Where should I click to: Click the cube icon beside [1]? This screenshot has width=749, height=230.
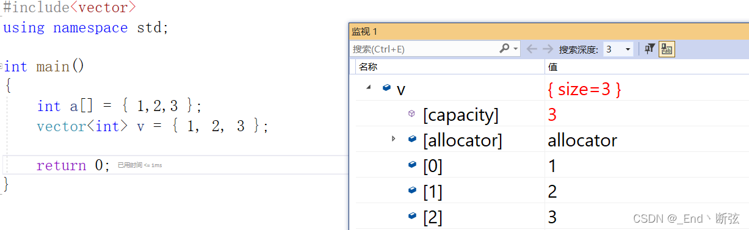point(412,190)
